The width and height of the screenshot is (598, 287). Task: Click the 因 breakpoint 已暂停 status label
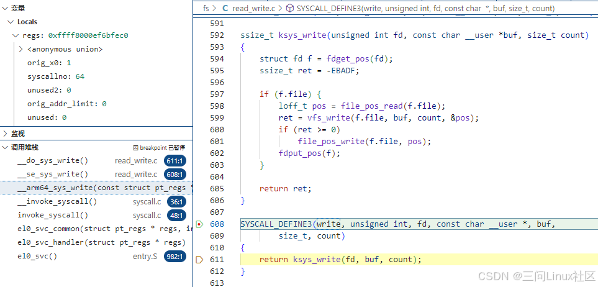pyautogui.click(x=159, y=148)
